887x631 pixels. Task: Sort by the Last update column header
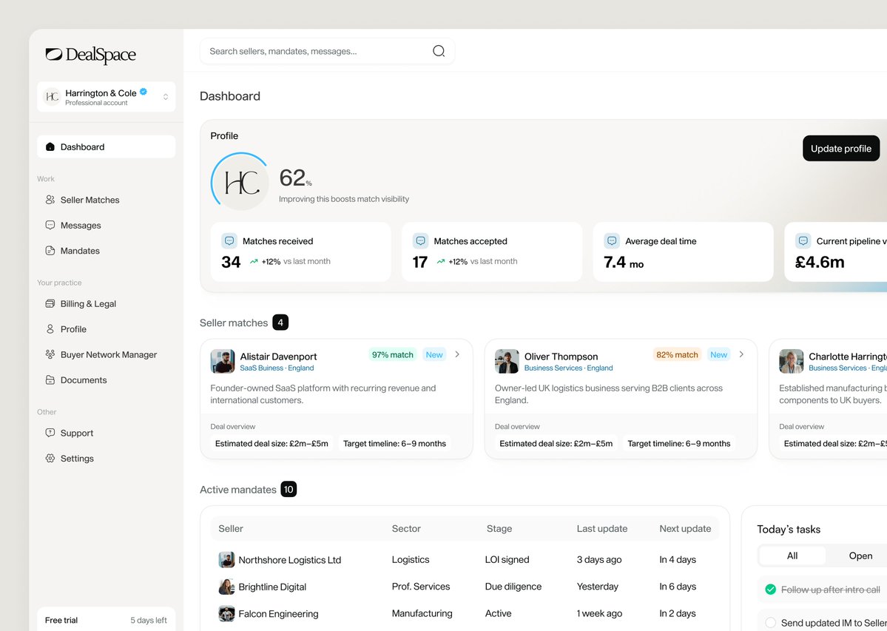point(602,529)
